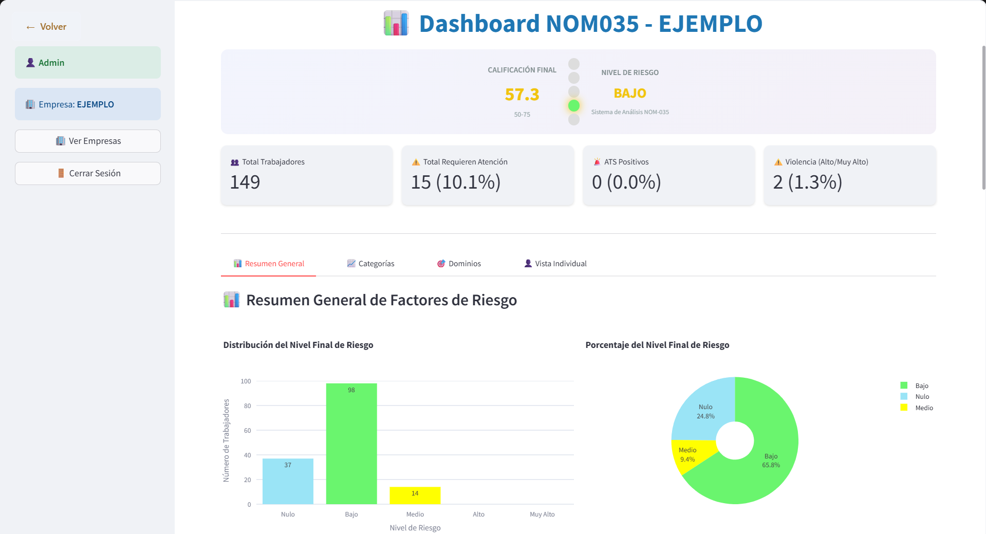Click the green risk level indicator light
This screenshot has height=534, width=986.
(574, 106)
